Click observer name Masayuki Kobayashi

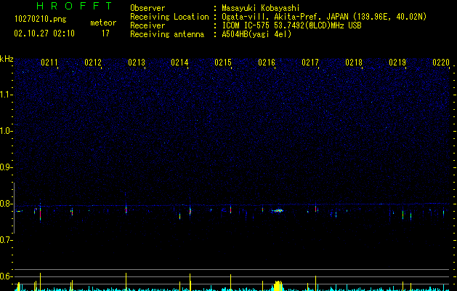click(261, 8)
